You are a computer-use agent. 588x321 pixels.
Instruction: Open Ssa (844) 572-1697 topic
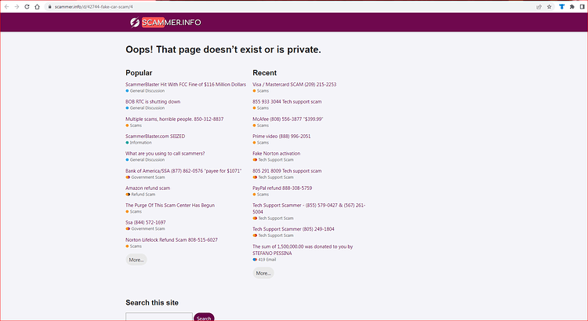tap(146, 223)
